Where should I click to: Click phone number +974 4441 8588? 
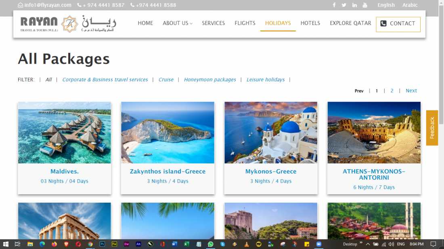coord(153,5)
